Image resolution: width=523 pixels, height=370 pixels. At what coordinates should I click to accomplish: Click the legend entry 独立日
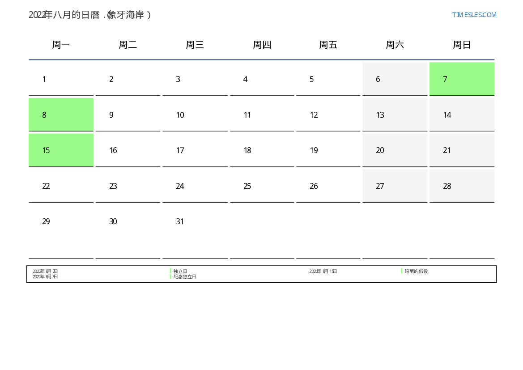pos(180,271)
